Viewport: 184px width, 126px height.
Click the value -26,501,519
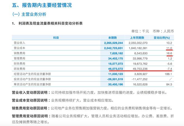click(x=115, y=79)
